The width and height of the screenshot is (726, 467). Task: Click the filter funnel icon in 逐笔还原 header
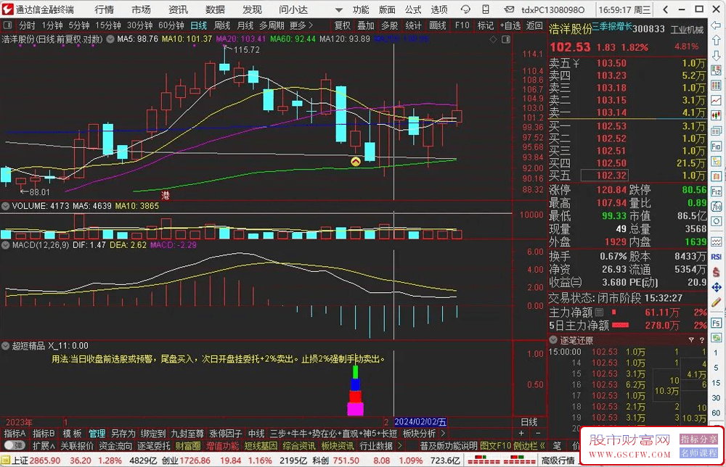click(x=691, y=340)
